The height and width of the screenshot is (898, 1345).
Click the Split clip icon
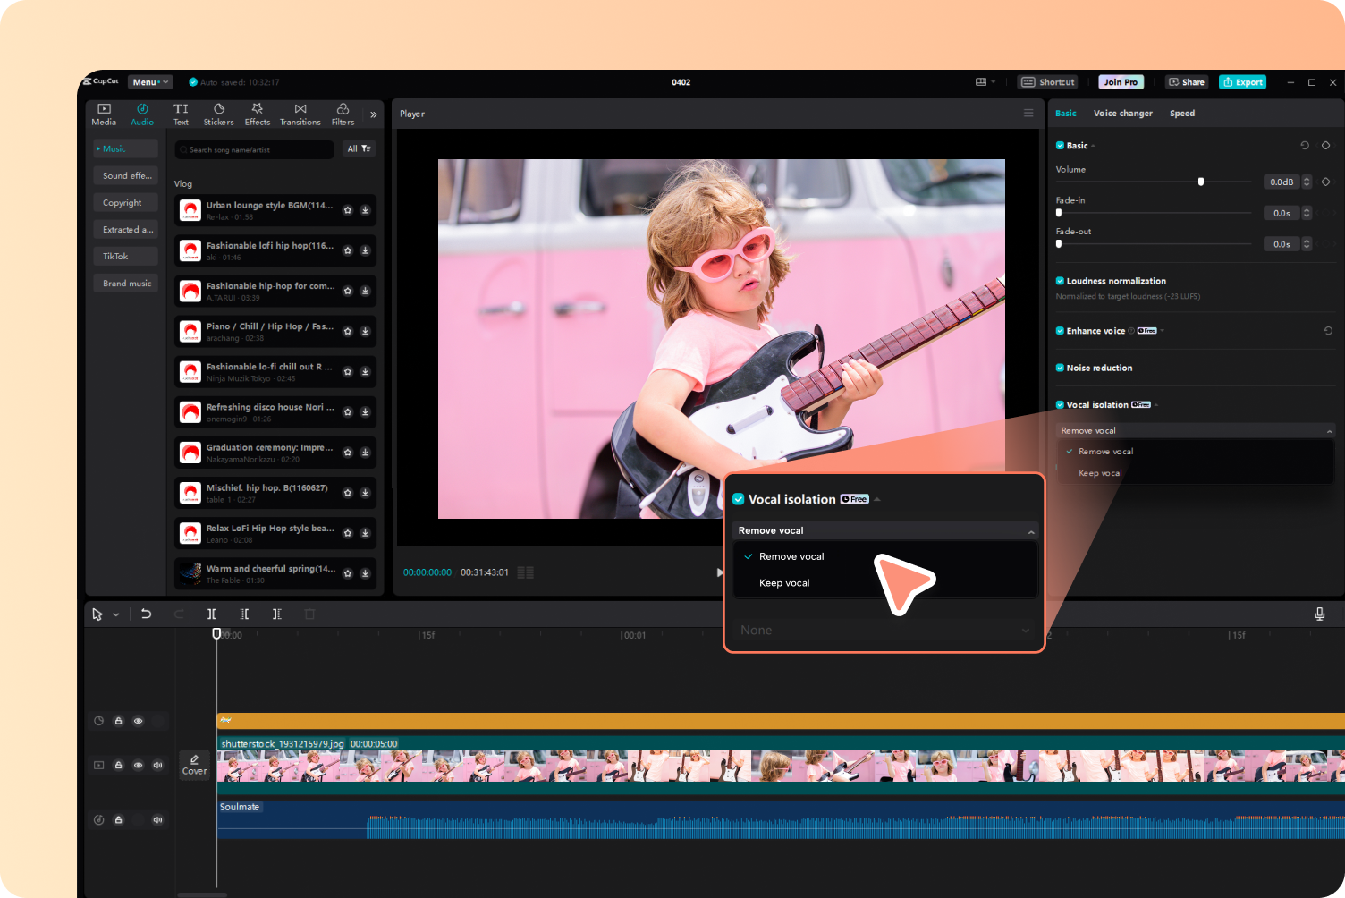(212, 614)
